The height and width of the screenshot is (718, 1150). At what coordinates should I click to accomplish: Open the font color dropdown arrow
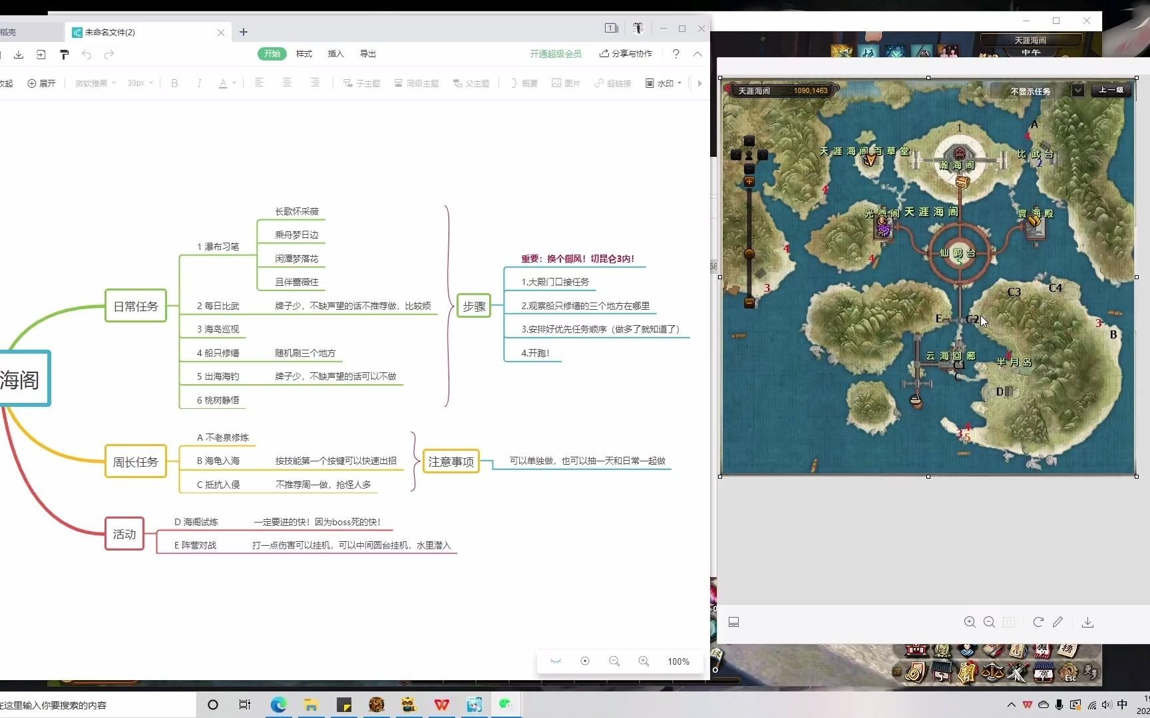point(234,84)
